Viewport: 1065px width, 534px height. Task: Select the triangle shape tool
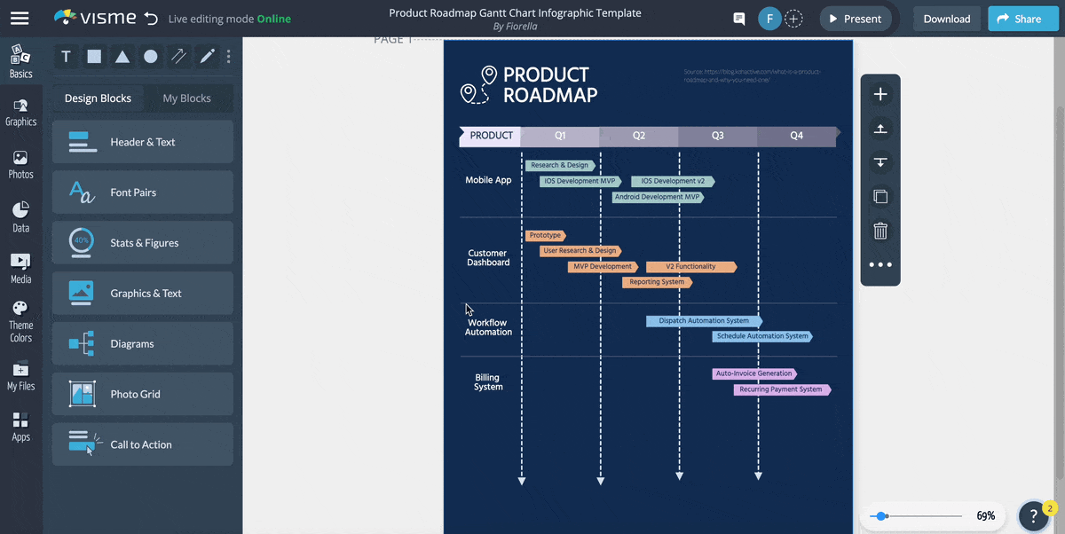pyautogui.click(x=122, y=57)
